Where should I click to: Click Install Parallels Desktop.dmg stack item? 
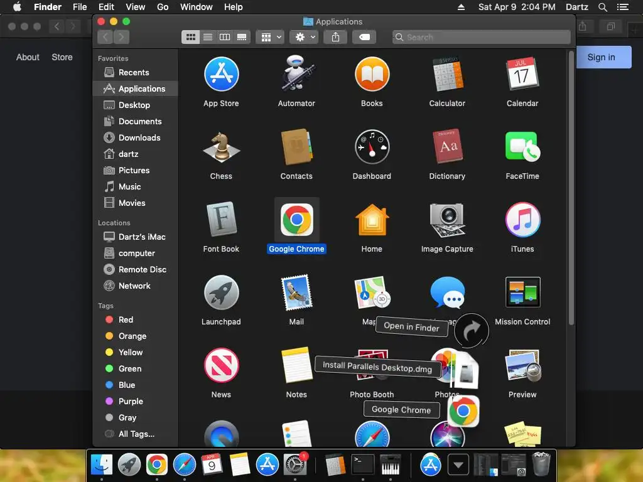coord(377,367)
